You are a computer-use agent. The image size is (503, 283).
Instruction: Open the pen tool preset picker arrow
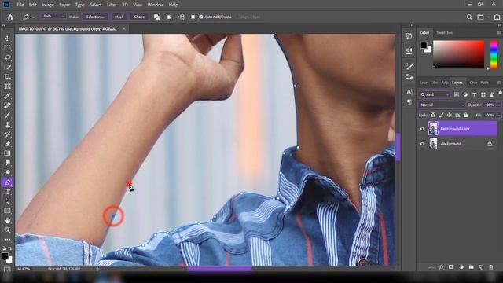point(33,17)
